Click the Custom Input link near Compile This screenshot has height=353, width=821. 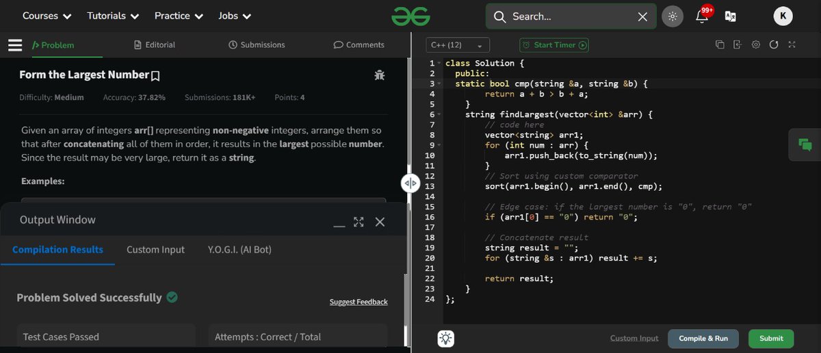click(634, 339)
